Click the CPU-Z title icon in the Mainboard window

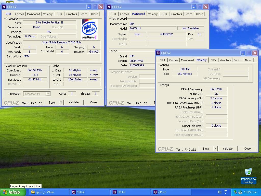(109, 7)
